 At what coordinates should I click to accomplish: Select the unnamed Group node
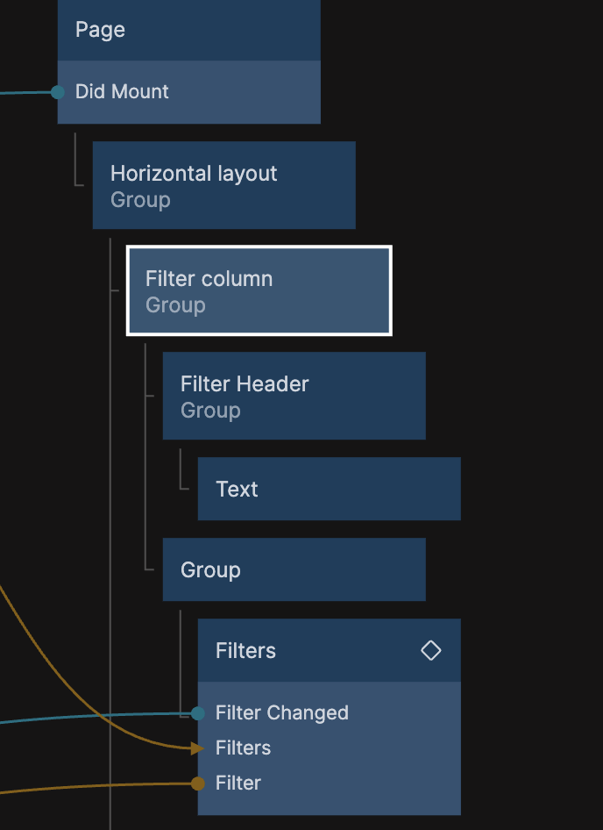coord(294,569)
